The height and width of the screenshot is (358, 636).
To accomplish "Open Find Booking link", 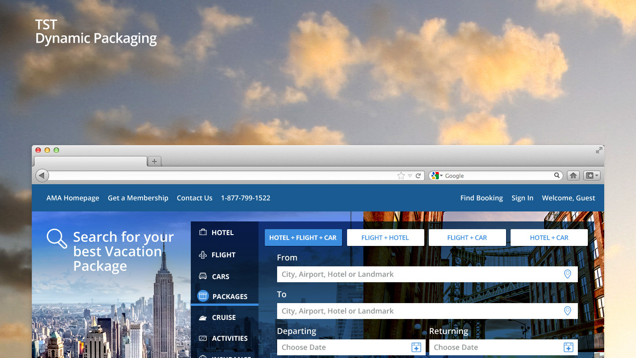I will point(482,198).
